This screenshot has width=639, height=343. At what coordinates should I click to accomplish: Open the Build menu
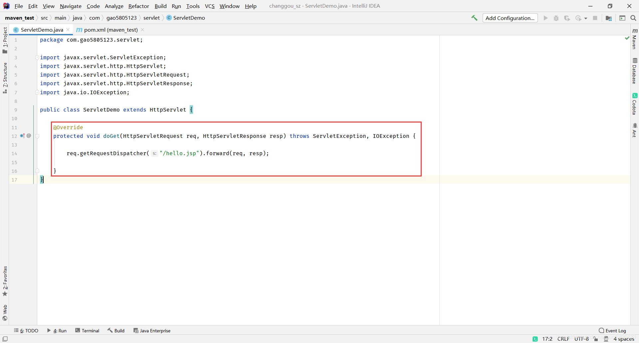(160, 6)
